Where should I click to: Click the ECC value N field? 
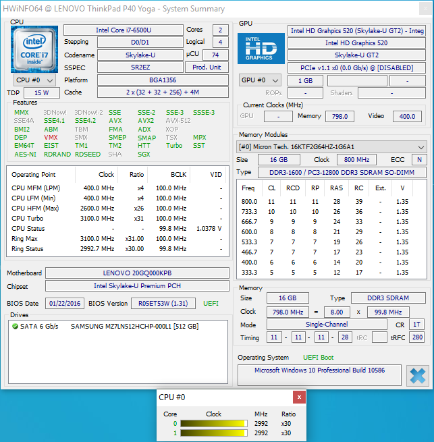coord(419,160)
